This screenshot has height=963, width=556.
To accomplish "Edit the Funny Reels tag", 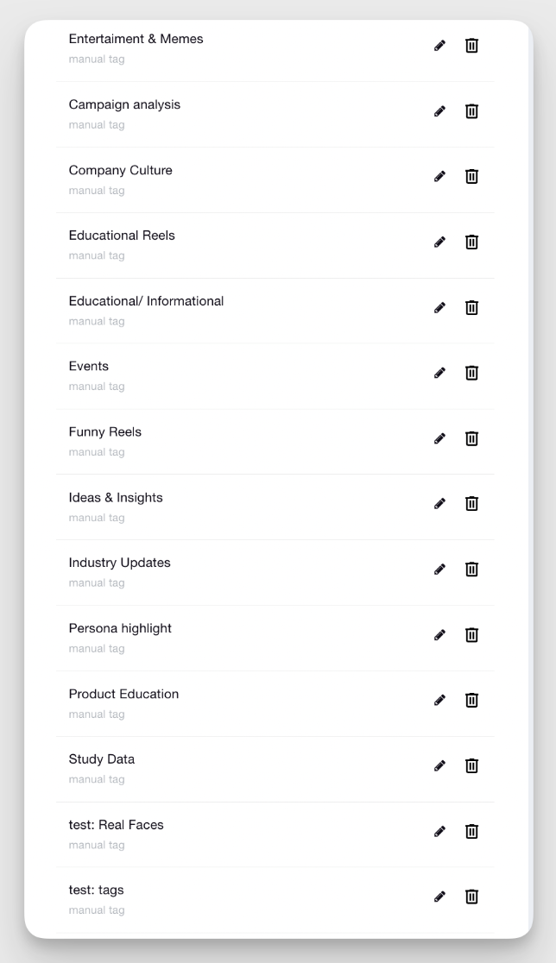I will [439, 438].
